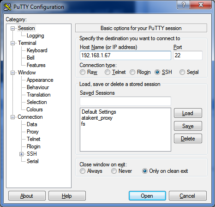The image size is (215, 207).
Task: Click the title bar help question mark
Action: click(183, 5)
